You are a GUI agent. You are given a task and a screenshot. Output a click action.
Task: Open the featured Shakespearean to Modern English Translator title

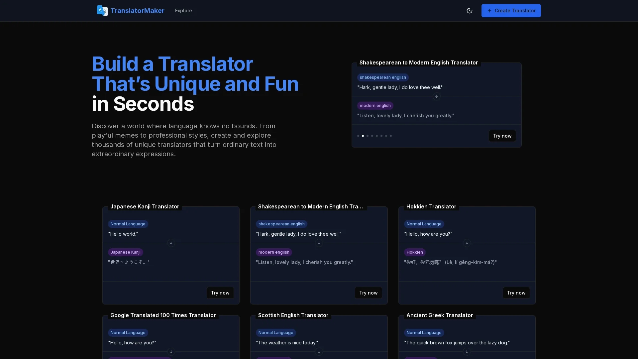(x=418, y=62)
